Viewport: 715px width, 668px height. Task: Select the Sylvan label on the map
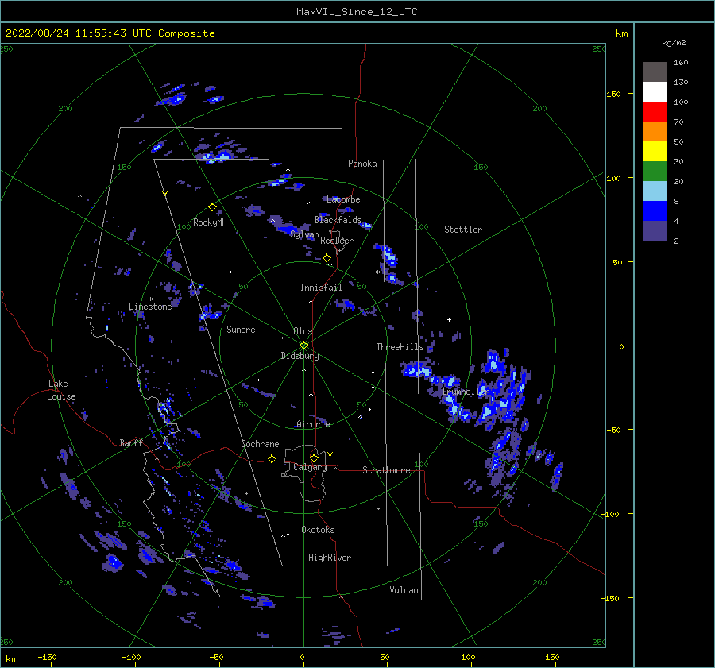(x=304, y=235)
